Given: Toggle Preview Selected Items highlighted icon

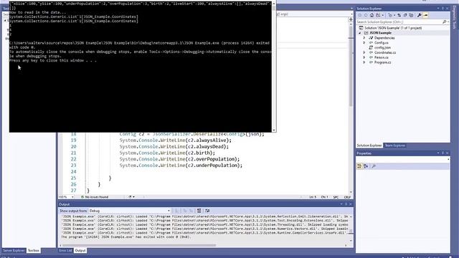Looking at the screenshot, I should pyautogui.click(x=425, y=15).
